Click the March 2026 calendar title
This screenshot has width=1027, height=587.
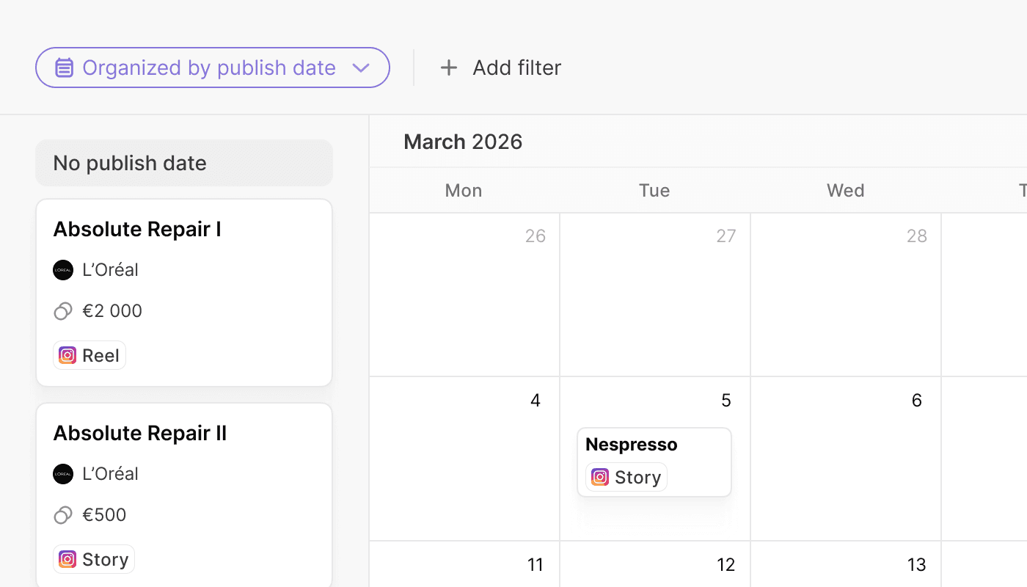point(463,141)
